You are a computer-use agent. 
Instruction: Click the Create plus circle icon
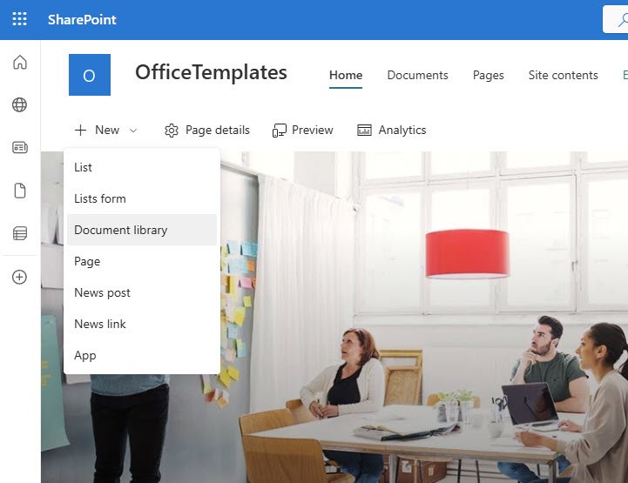[x=19, y=277]
